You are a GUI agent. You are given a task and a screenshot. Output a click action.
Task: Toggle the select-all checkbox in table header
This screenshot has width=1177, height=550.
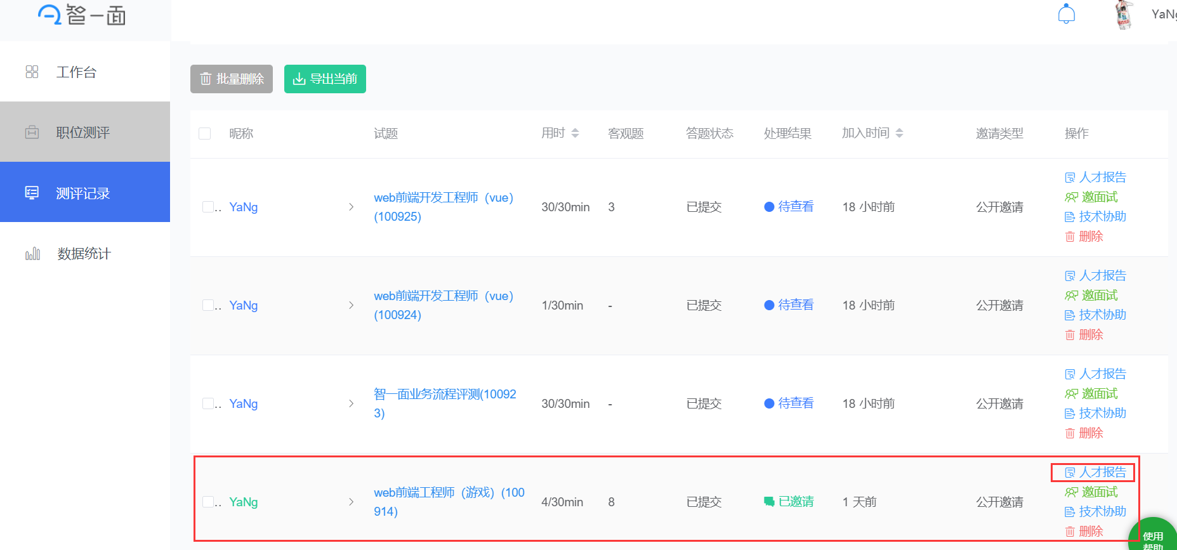[205, 133]
